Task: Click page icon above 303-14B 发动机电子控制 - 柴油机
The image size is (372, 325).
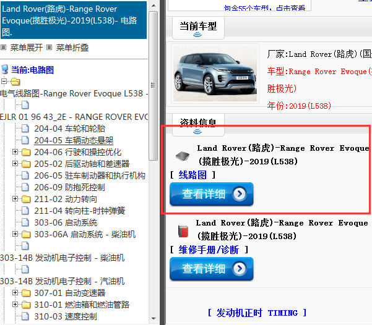Action: click(x=25, y=246)
